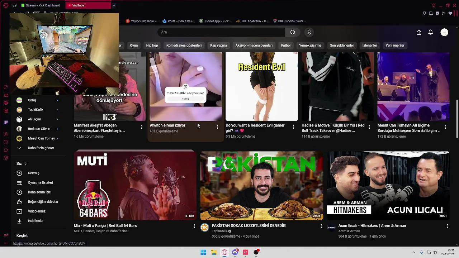Select the Yeni önerileri chip

395,46
